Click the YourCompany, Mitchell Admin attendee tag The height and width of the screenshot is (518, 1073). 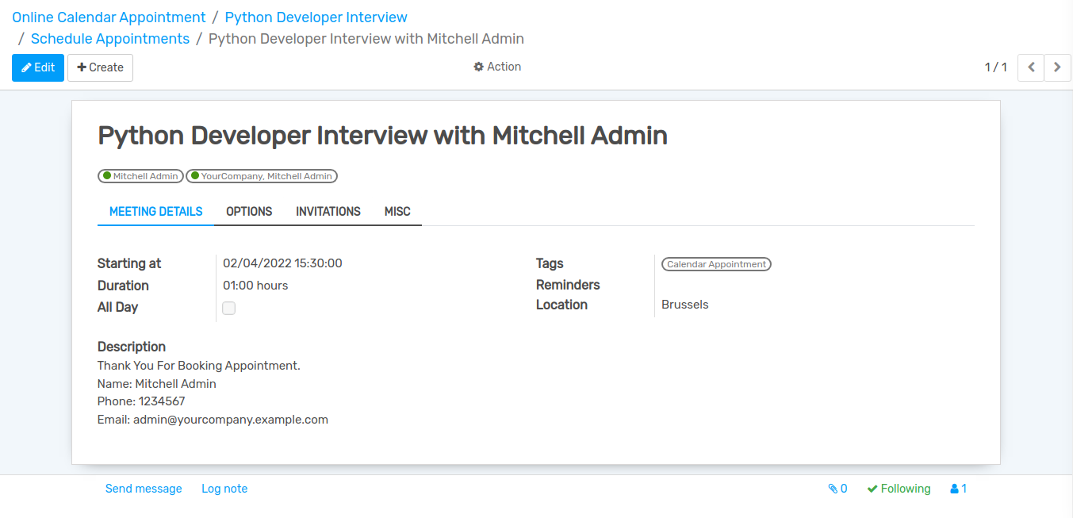click(x=262, y=176)
